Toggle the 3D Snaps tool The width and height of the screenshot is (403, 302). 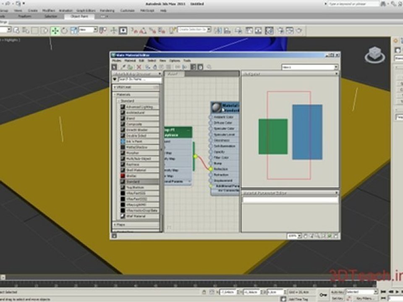pyautogui.click(x=134, y=31)
